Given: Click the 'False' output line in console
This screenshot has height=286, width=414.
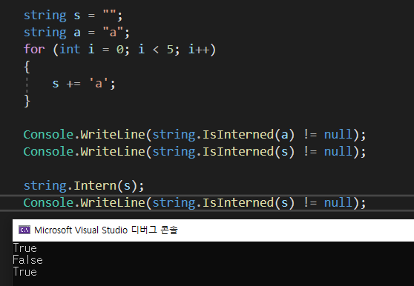Looking at the screenshot, I should [x=27, y=260].
